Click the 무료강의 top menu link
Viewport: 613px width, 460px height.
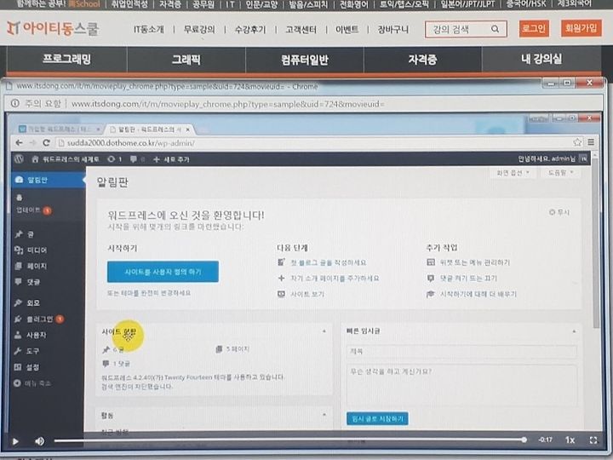[x=199, y=29]
